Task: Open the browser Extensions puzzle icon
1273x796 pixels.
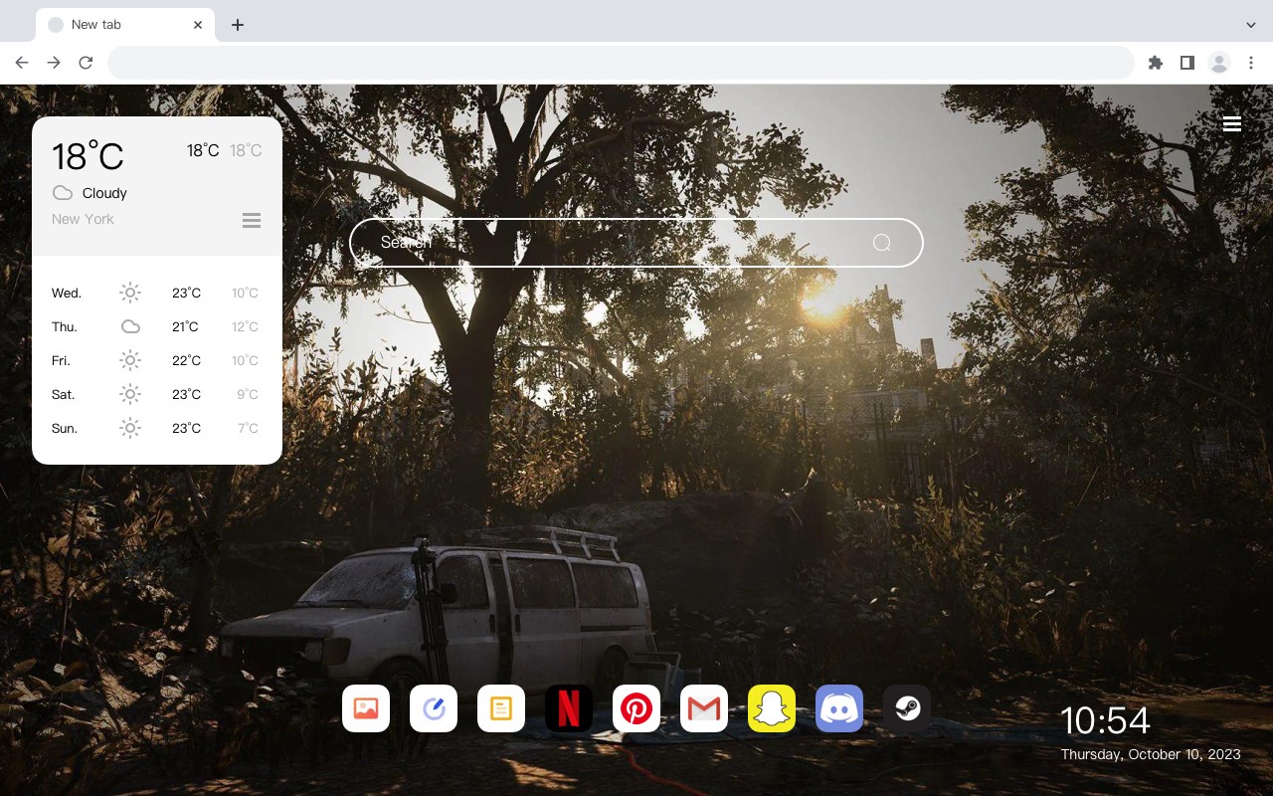Action: (1155, 63)
